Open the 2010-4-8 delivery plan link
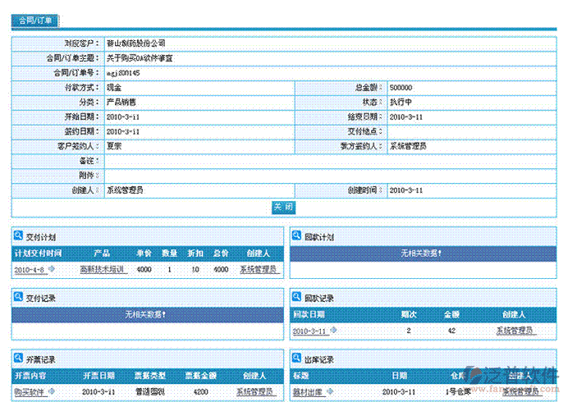This screenshot has width=568, height=402. pyautogui.click(x=30, y=269)
